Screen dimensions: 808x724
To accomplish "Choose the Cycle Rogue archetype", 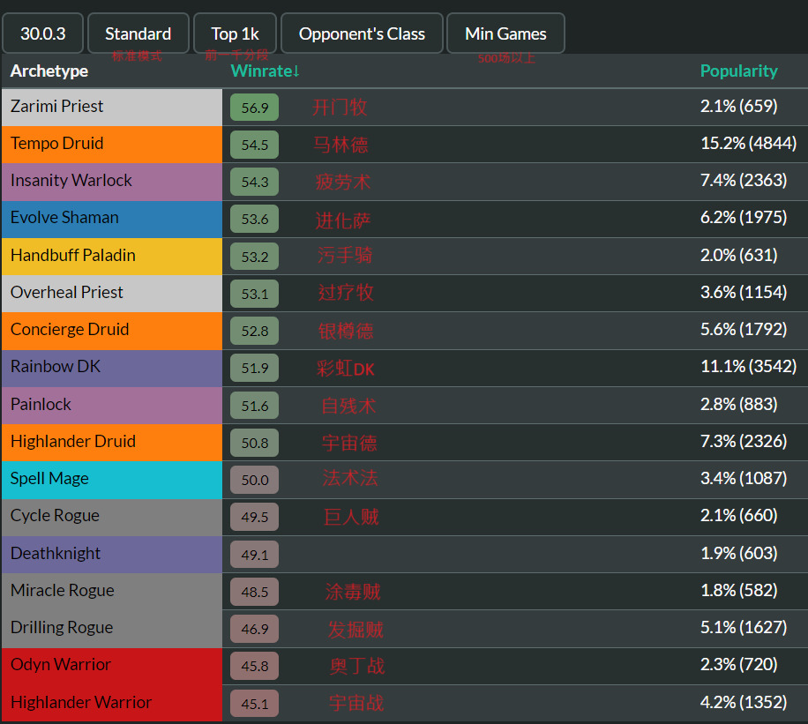I will point(112,517).
